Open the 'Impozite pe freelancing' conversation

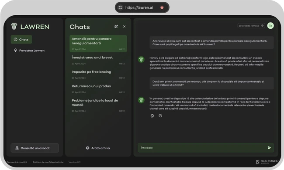[98, 75]
